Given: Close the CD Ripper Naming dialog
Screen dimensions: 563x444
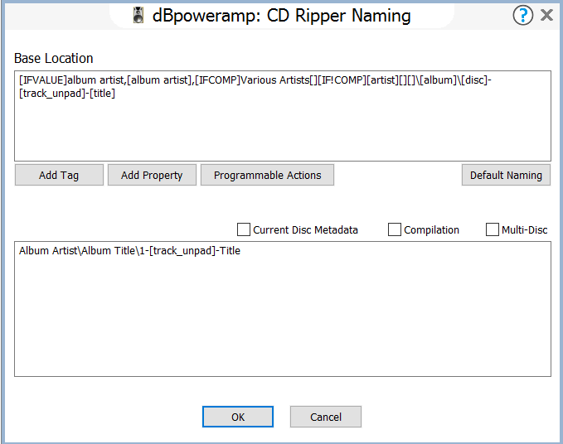Looking at the screenshot, I should (x=546, y=15).
